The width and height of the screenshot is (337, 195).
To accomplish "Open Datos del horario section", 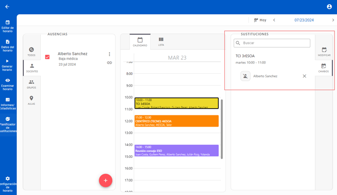I will click(x=7, y=45).
